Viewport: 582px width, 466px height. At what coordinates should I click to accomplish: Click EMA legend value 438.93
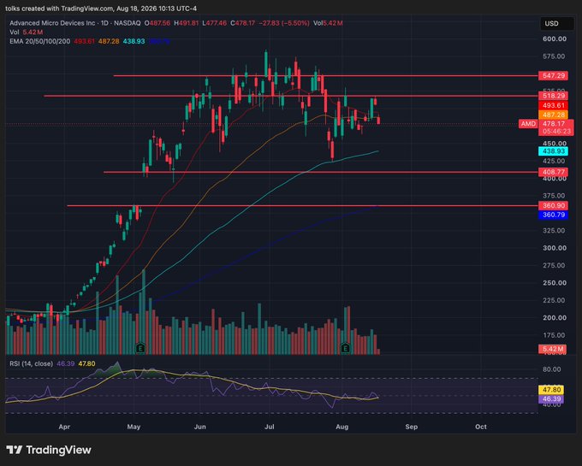point(134,41)
